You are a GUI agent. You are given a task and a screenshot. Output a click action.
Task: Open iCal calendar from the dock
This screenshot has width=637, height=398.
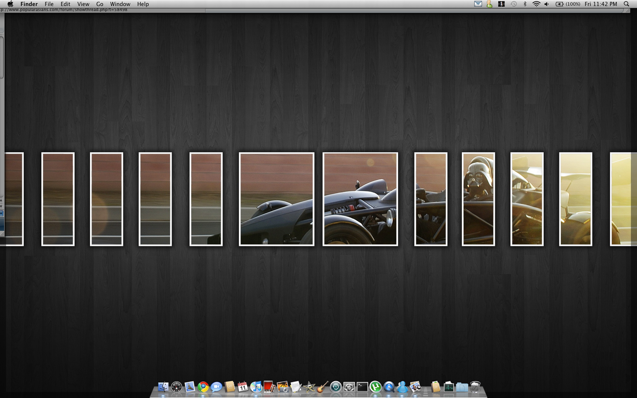(x=243, y=386)
